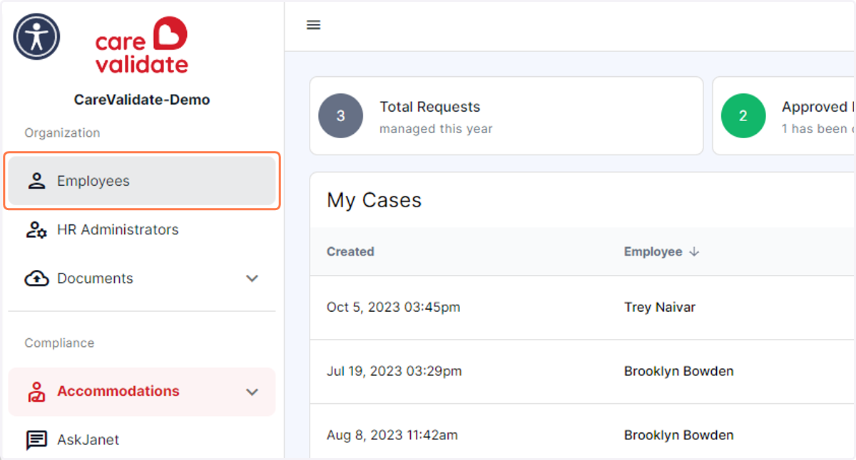The image size is (856, 460).
Task: Click the gray circle badge showing 3
Action: point(340,116)
